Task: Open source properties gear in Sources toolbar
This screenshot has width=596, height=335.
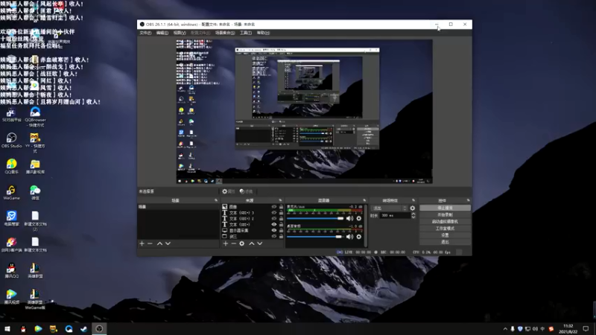Action: pyautogui.click(x=241, y=243)
